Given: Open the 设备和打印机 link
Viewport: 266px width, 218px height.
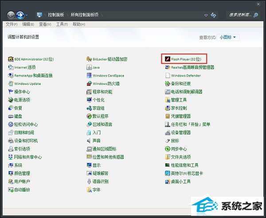Looking at the screenshot, I should pos(26,140).
